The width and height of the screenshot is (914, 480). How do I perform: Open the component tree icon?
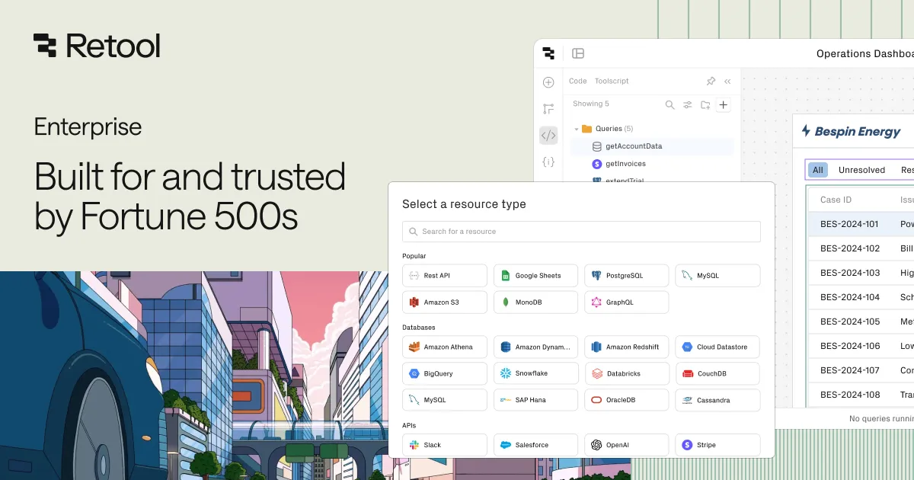click(x=548, y=109)
